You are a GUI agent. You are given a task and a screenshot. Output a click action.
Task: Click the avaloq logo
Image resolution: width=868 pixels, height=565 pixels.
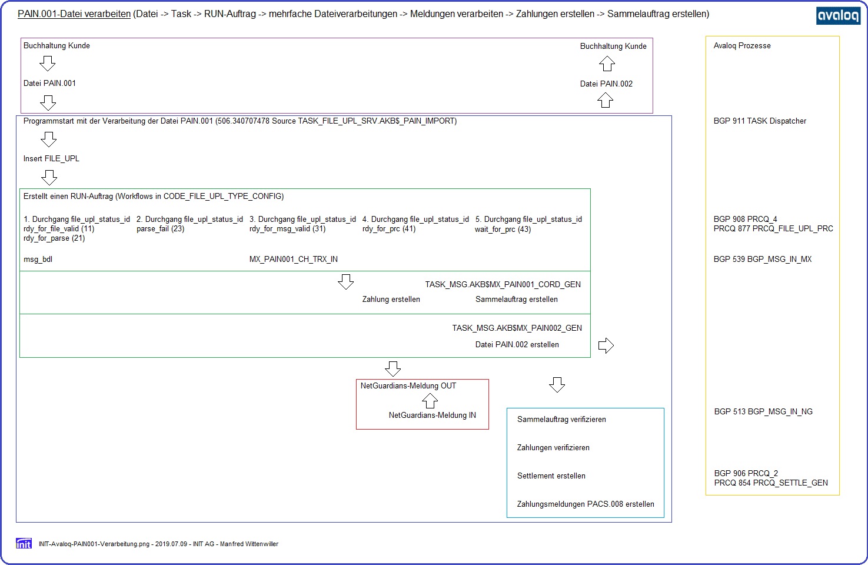(x=838, y=15)
